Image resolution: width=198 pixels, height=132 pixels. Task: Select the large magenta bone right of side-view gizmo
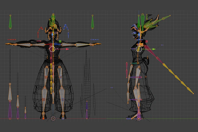coord(151,52)
